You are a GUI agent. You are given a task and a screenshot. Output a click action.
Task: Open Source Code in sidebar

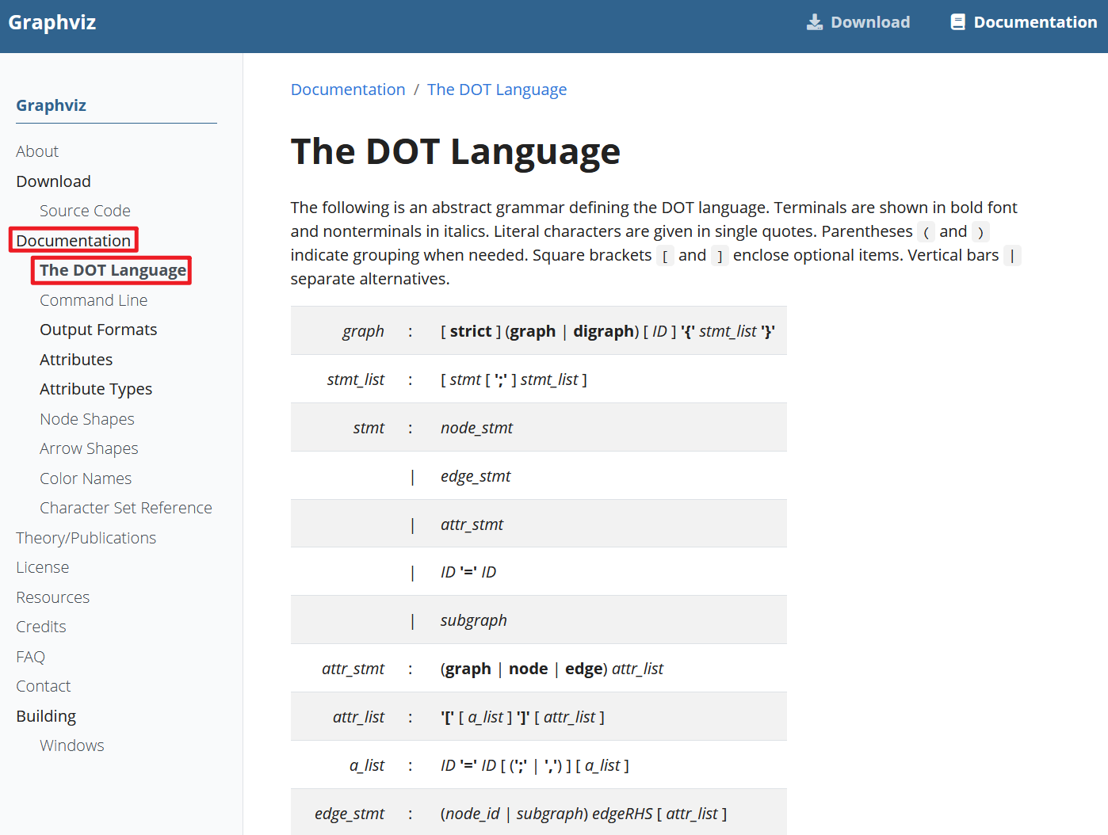click(x=85, y=211)
